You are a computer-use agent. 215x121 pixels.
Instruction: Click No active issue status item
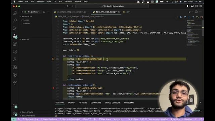[x=49, y=119]
